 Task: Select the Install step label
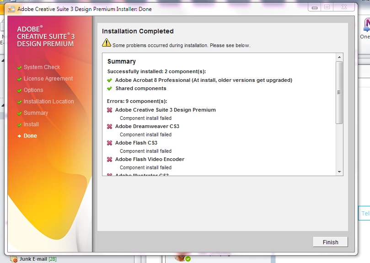click(x=31, y=124)
